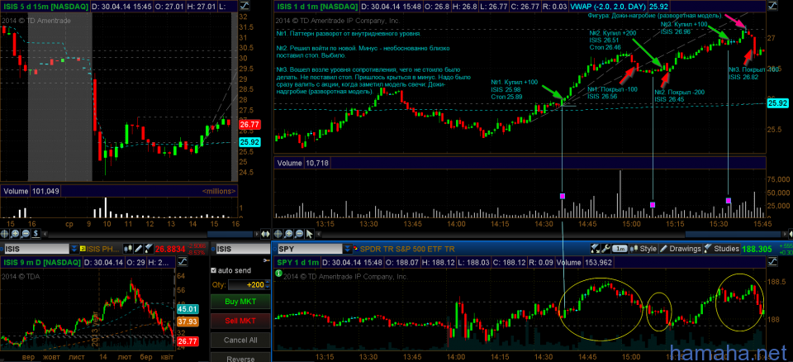Open chart style candlestick icon in ISIS daily panel
The height and width of the screenshot is (362, 793).
tap(128, 249)
